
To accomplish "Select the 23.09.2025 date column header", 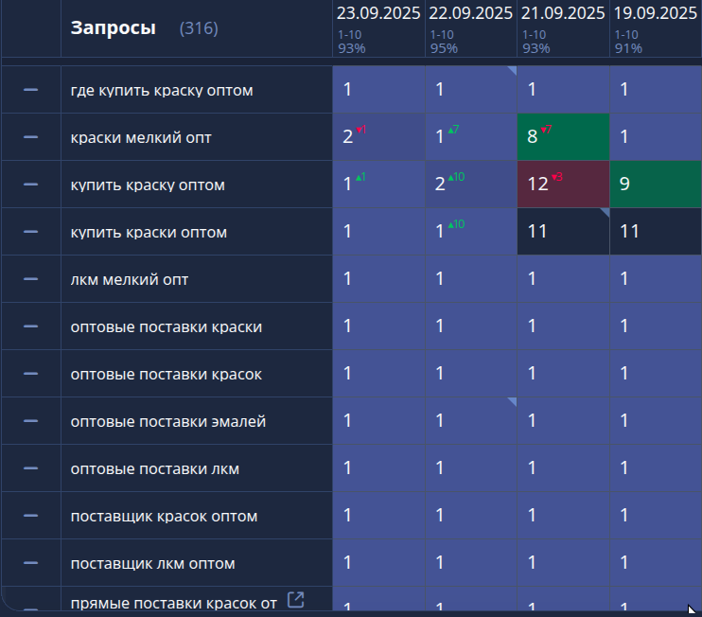I will click(377, 14).
